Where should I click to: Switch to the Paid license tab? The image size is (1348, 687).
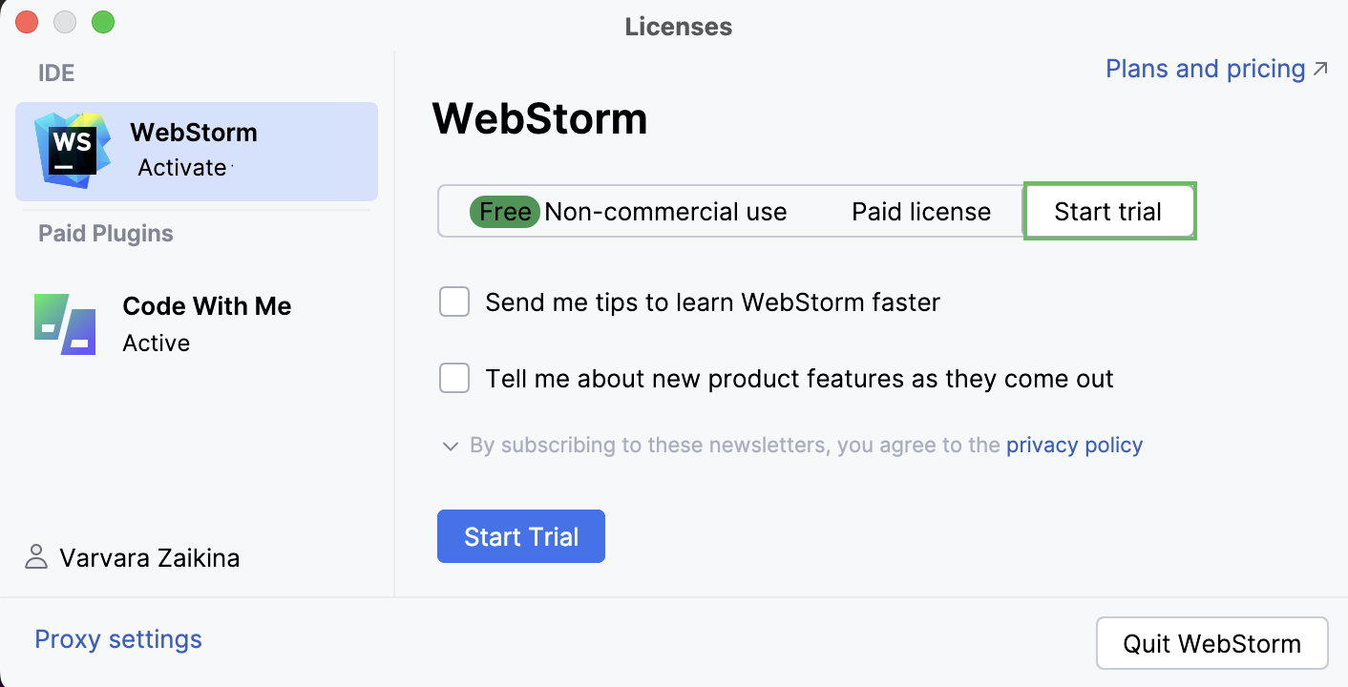(x=921, y=212)
